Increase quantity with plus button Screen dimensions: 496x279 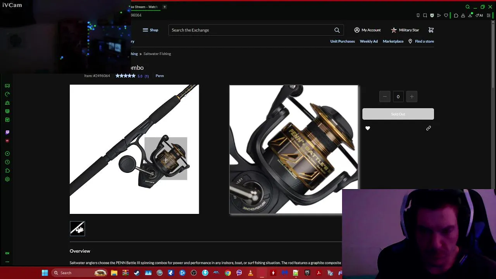pos(412,96)
